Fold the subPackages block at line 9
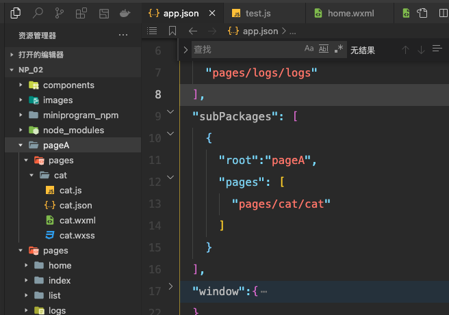This screenshot has width=449, height=315. (170, 112)
